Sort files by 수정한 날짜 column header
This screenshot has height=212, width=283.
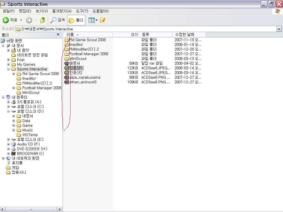point(189,35)
